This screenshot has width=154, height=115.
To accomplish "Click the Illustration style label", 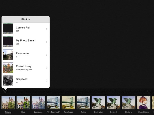I will coord(98,112).
